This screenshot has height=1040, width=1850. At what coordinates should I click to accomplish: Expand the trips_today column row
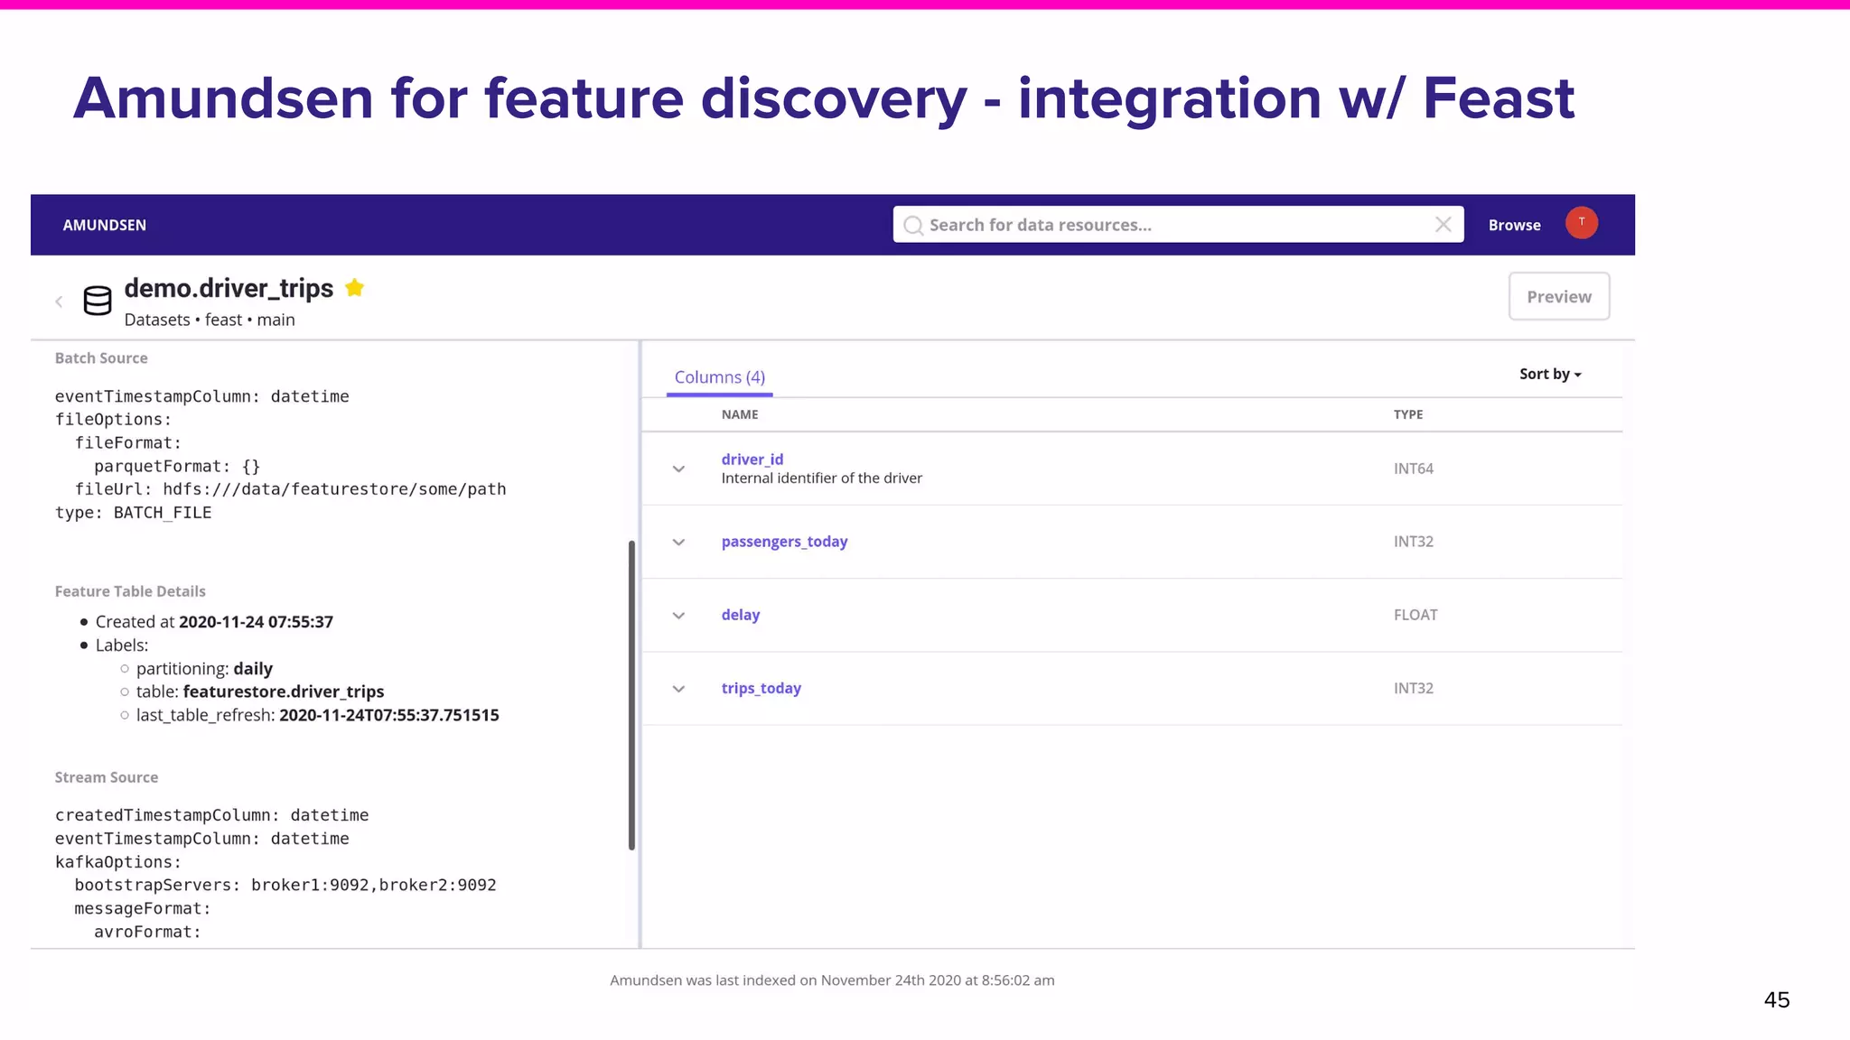click(x=678, y=688)
